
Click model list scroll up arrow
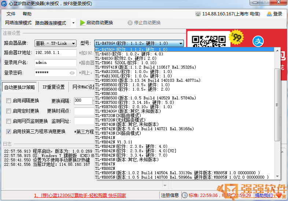pos(277,51)
